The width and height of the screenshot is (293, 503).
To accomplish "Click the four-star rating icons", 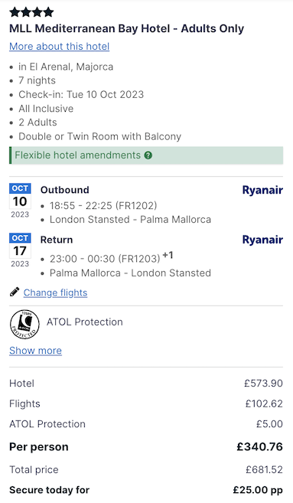I will [x=31, y=12].
